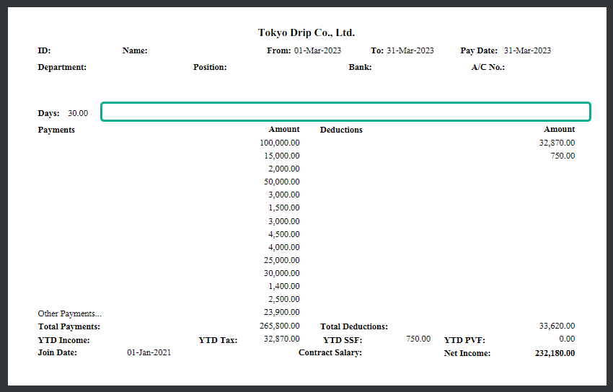Select the other payments amount "23,900.00"
The image size is (613, 392).
tap(282, 312)
